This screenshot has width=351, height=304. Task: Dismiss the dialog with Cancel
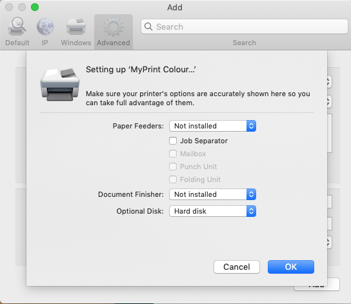click(x=237, y=267)
